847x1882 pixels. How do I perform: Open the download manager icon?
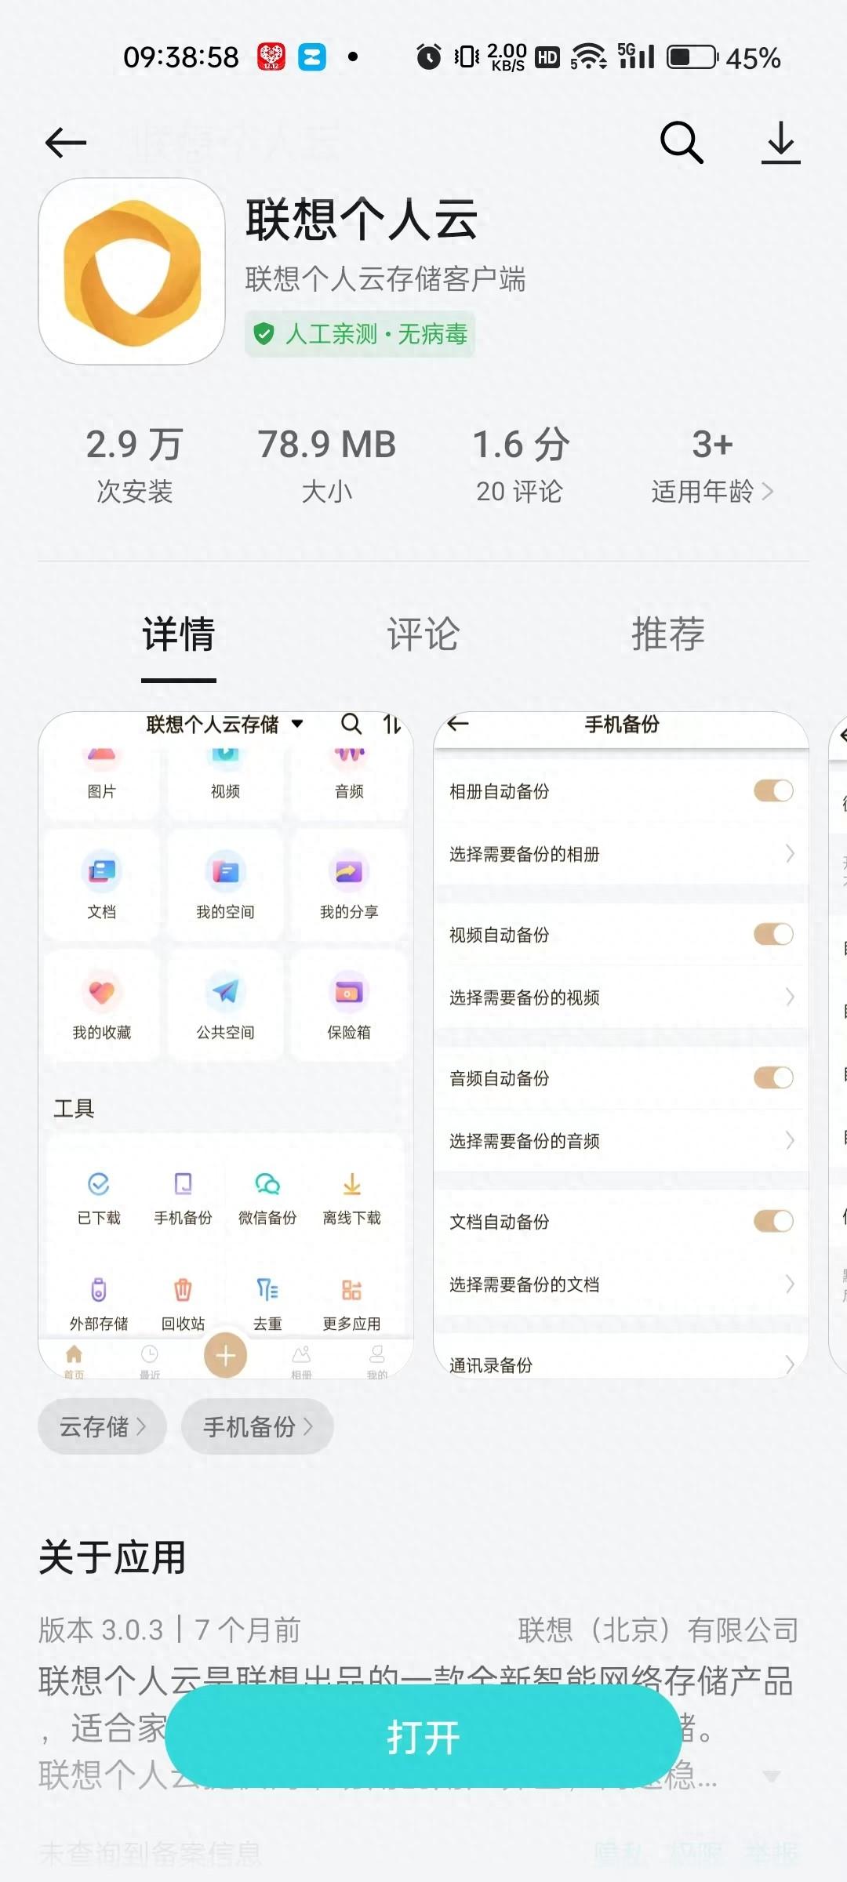[781, 143]
